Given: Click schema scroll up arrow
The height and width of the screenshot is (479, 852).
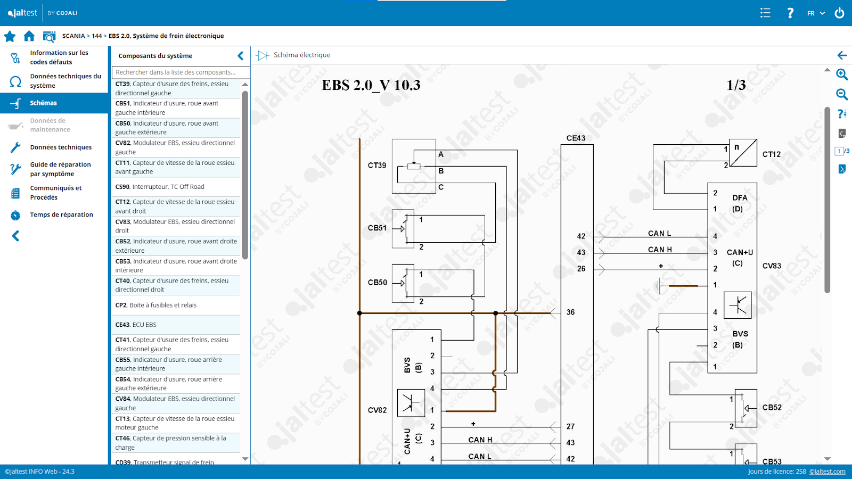Looking at the screenshot, I should tap(828, 70).
